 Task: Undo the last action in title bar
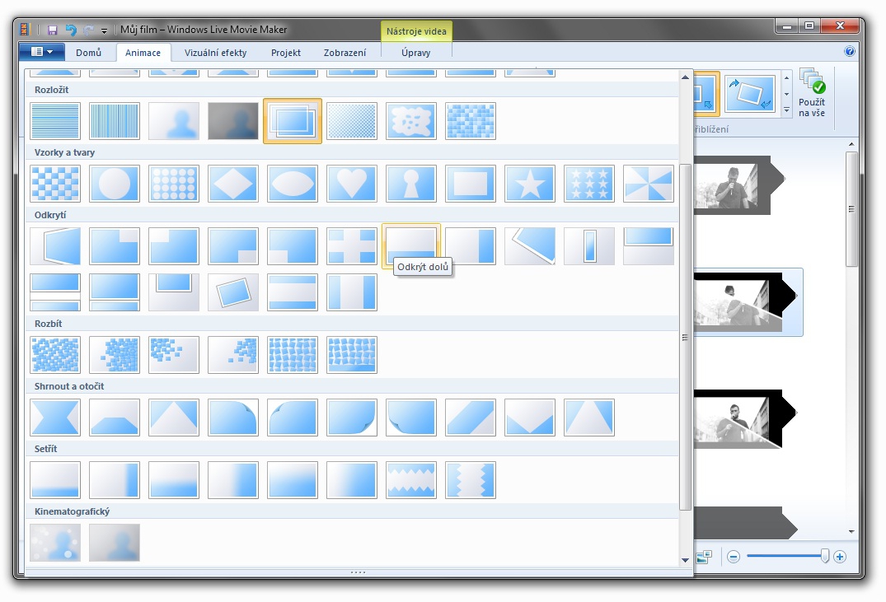point(71,30)
